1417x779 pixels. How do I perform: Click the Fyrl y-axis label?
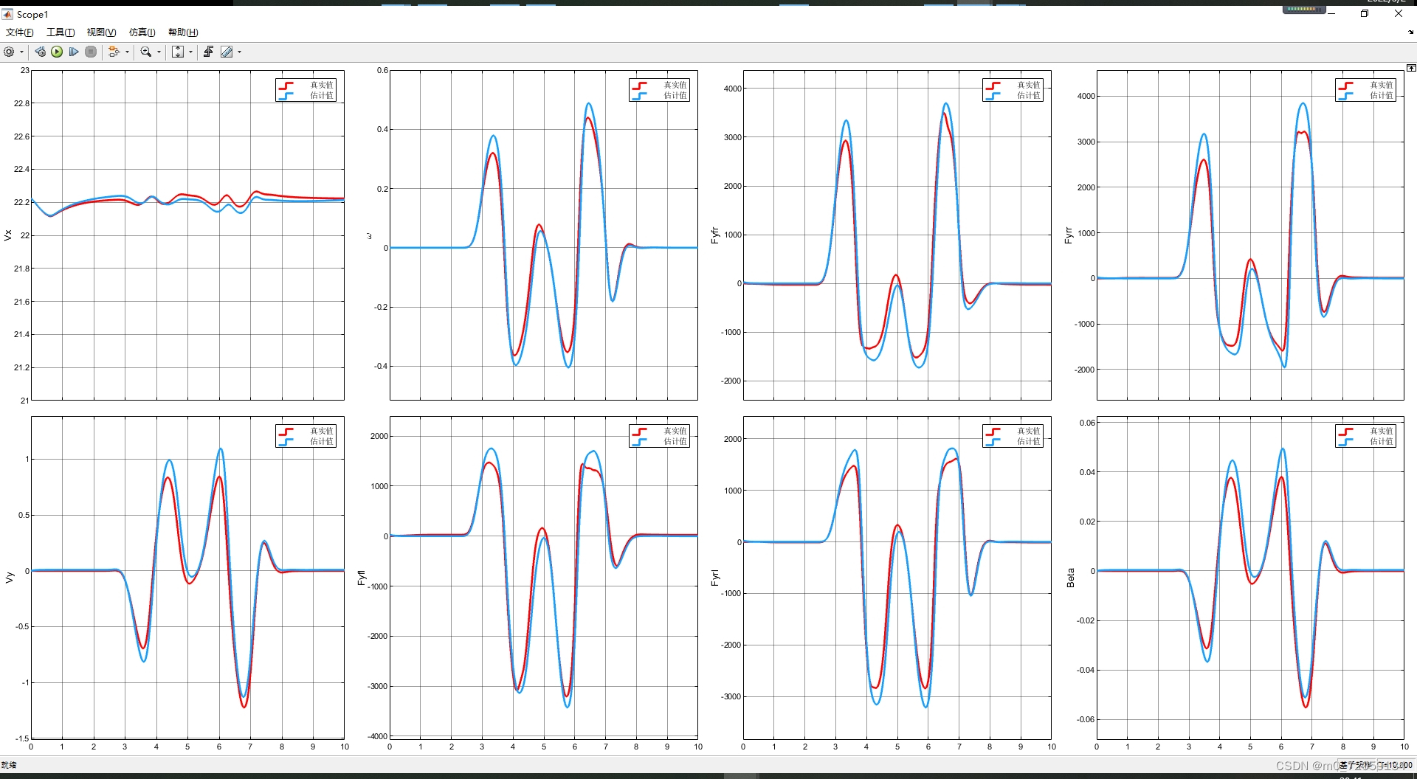tap(714, 578)
